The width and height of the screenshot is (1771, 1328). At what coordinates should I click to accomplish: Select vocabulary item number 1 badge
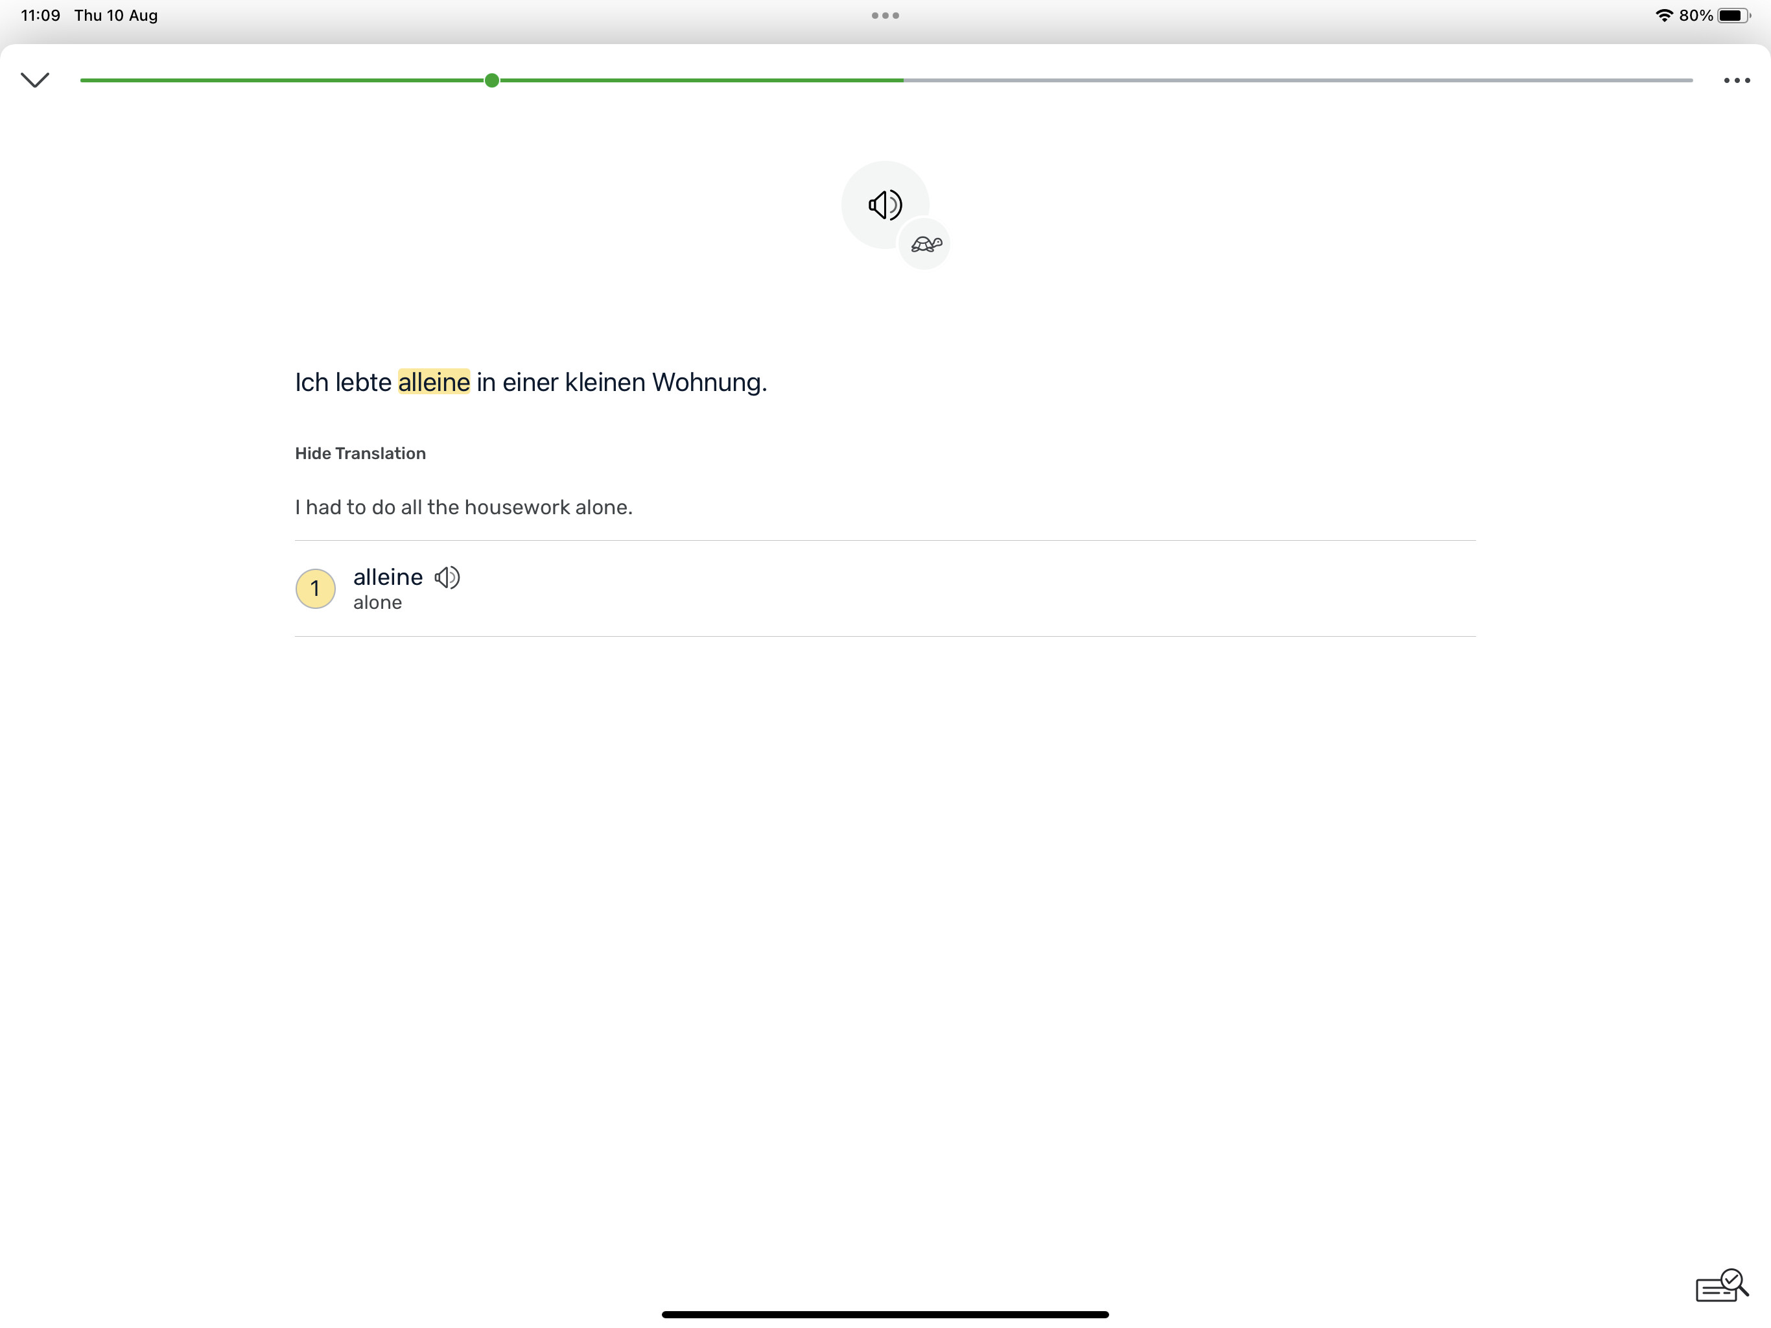coord(316,589)
